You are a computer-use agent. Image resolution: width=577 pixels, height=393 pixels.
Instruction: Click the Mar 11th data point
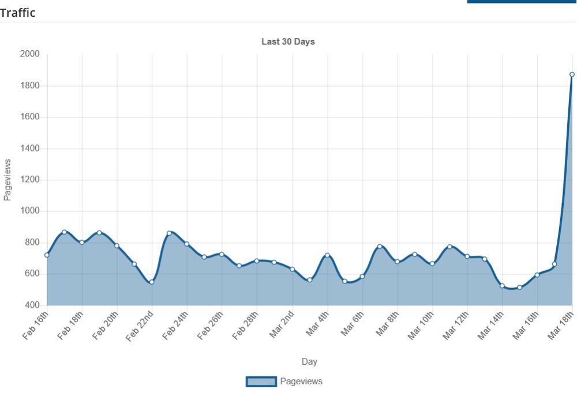pyautogui.click(x=449, y=247)
